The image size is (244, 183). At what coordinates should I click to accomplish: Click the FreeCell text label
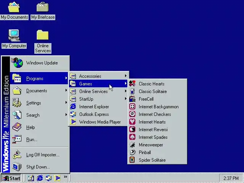(x=146, y=99)
